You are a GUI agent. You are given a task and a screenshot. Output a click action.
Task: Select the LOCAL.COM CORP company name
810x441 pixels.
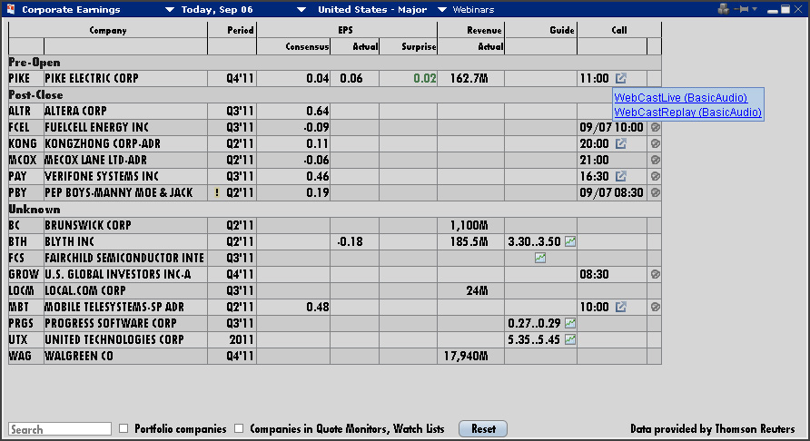[x=84, y=290]
